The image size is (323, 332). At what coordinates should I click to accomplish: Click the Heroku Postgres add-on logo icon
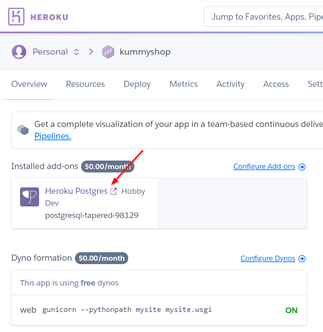[x=30, y=197]
